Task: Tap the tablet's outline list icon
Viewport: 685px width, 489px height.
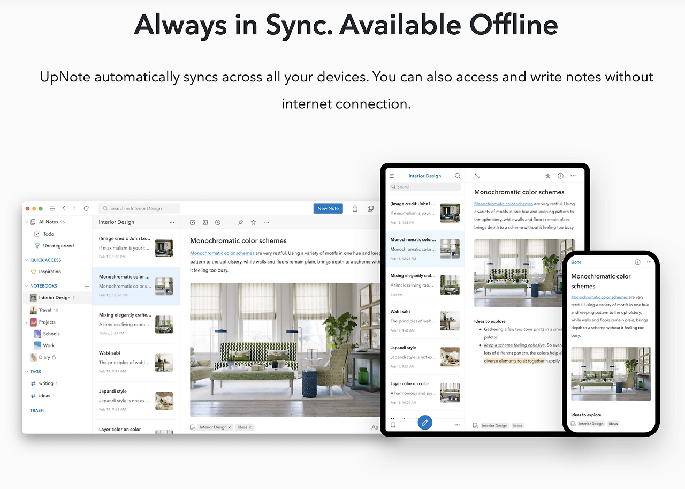Action: (x=547, y=176)
